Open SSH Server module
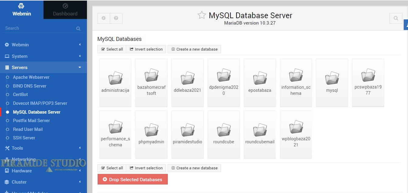408x193 pixels. [x=24, y=138]
